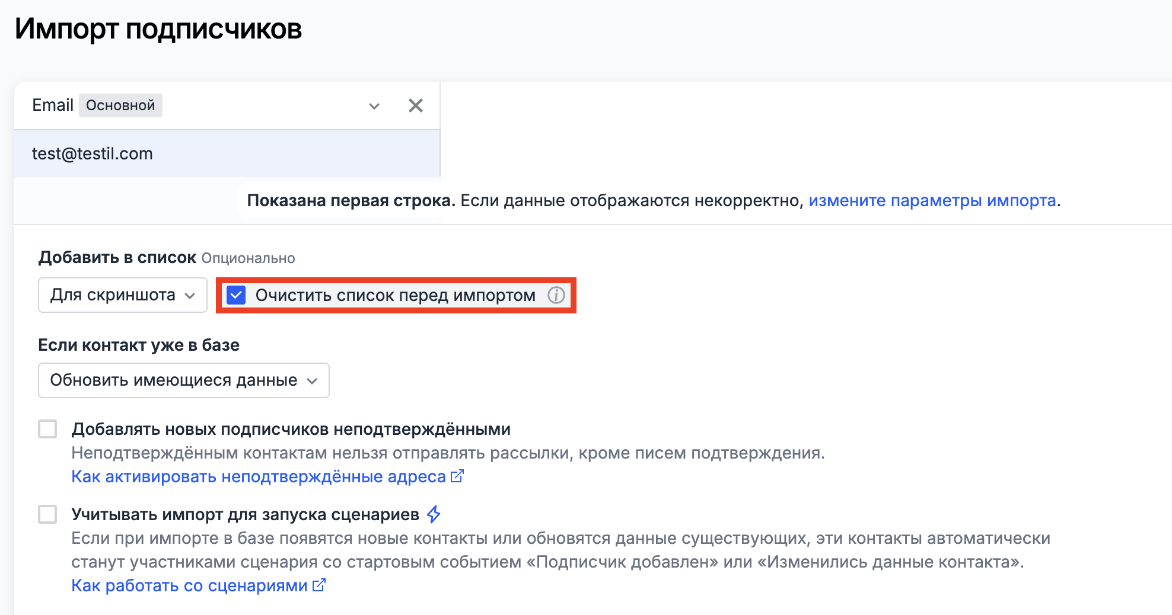Viewport: 1172px width, 615px height.
Task: Open «Как работать со сценариями» help link
Action: click(x=189, y=586)
